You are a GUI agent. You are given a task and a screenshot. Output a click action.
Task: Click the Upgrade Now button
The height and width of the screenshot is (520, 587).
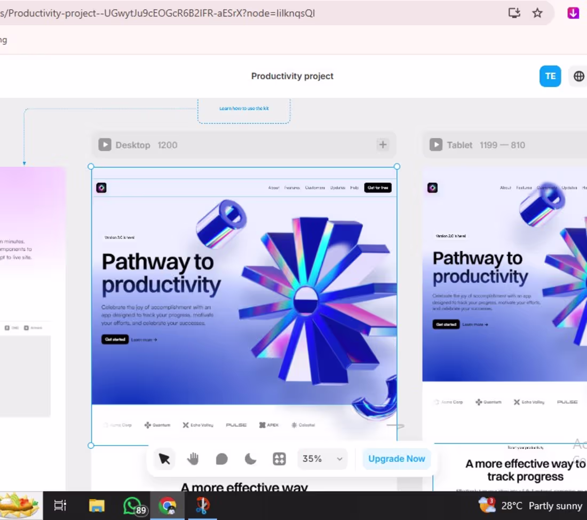coord(396,459)
